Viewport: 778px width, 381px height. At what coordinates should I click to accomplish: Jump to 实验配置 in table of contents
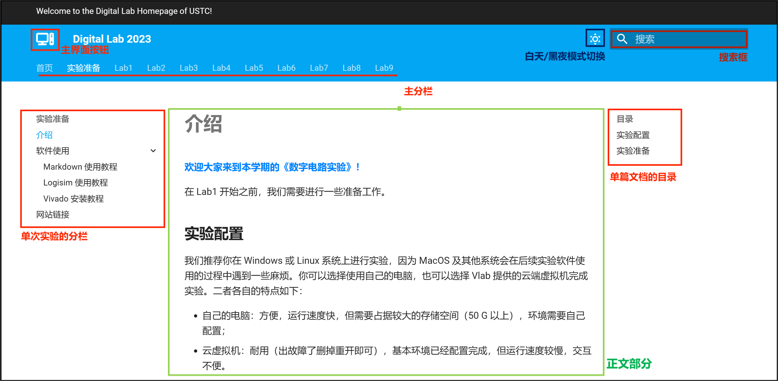point(633,135)
